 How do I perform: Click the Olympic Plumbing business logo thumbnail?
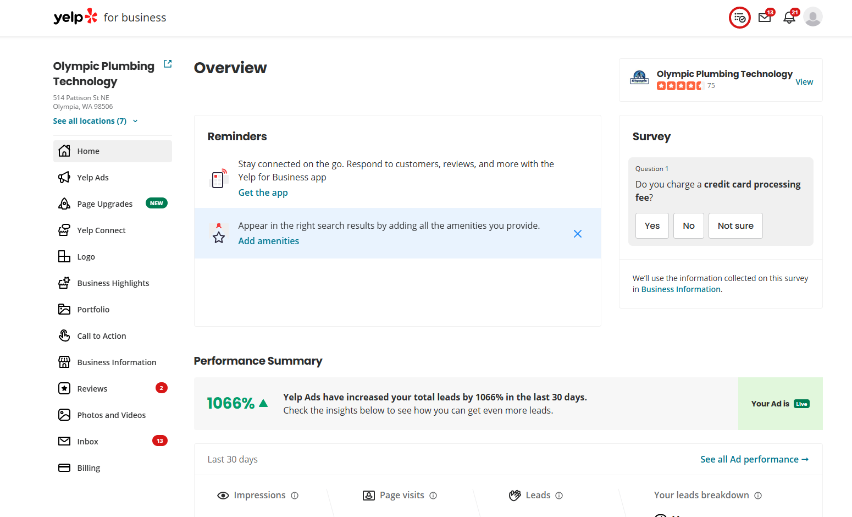[x=639, y=78]
